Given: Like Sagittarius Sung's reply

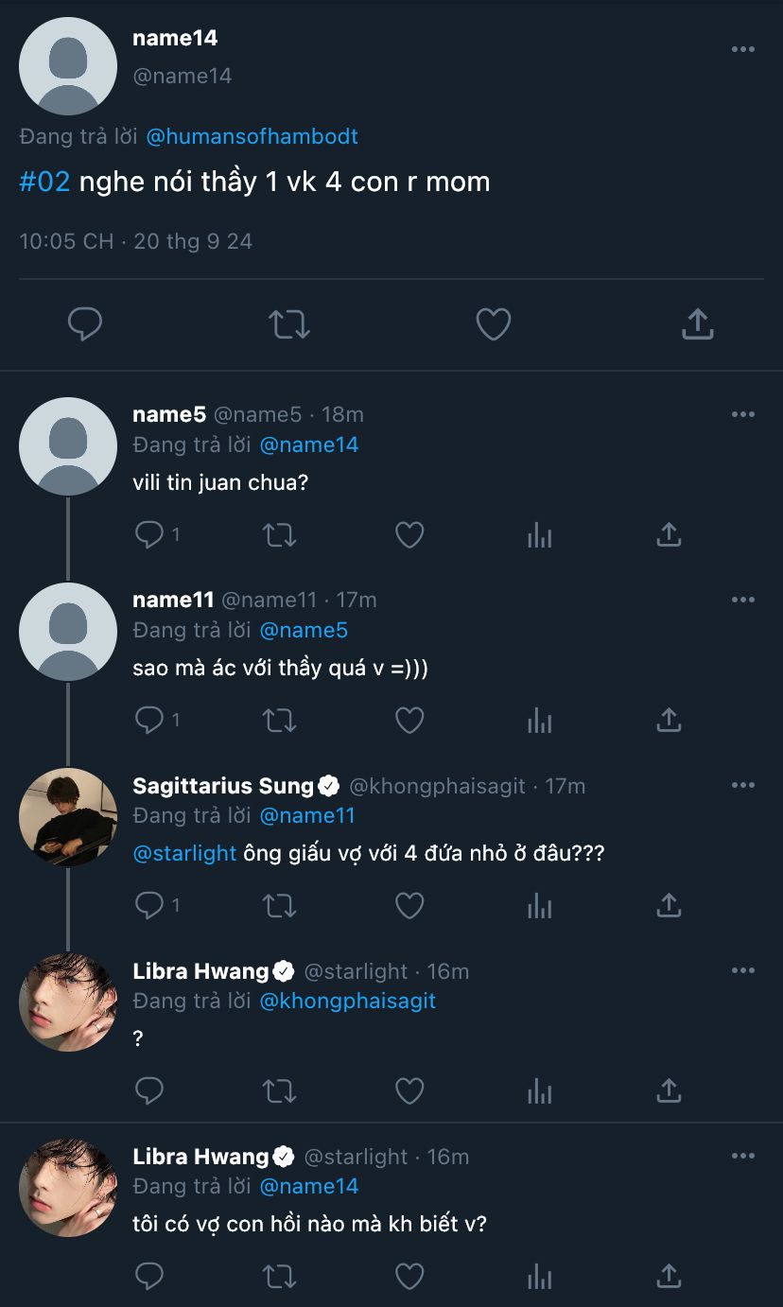Looking at the screenshot, I should (x=409, y=906).
